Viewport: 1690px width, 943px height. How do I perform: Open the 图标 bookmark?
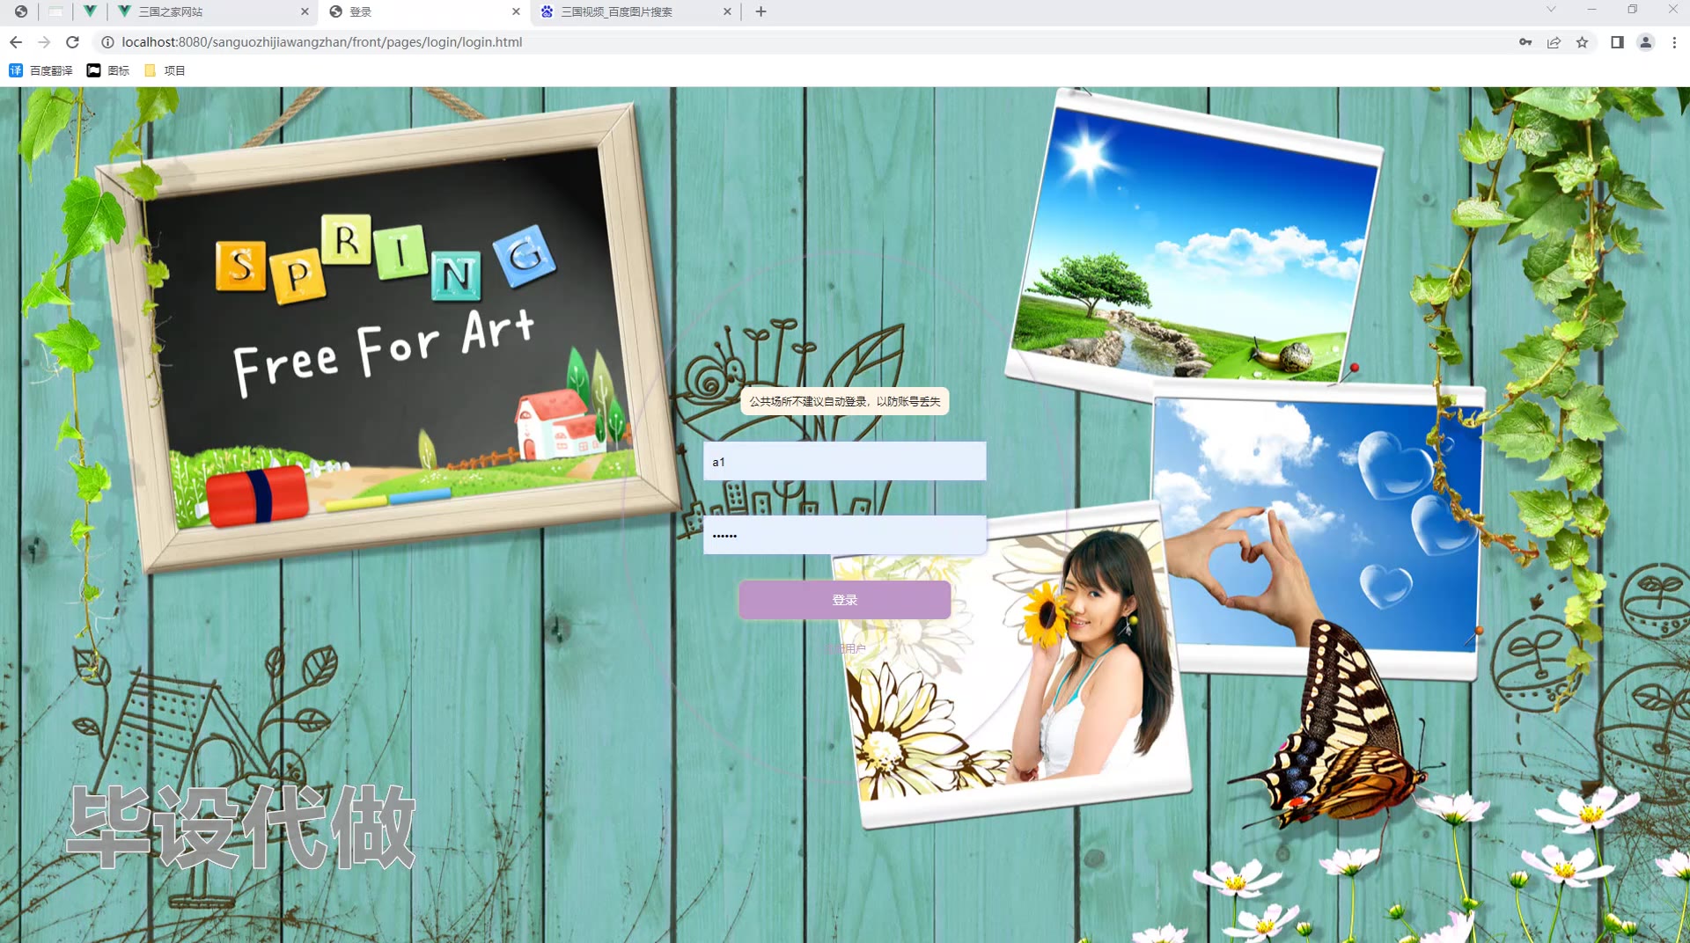click(108, 70)
